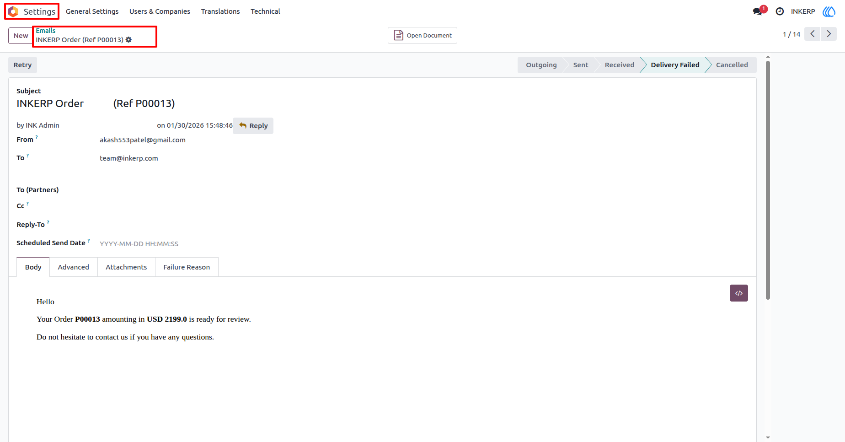Click the scrollbar down arrow
The height and width of the screenshot is (442, 845).
(768, 438)
